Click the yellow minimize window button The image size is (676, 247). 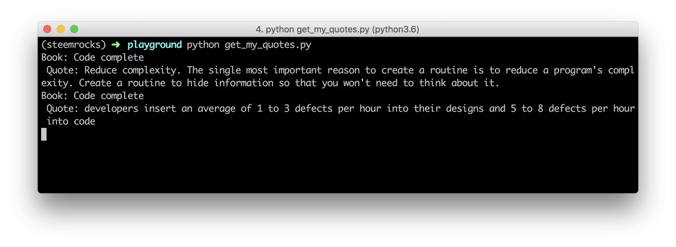pyautogui.click(x=61, y=29)
